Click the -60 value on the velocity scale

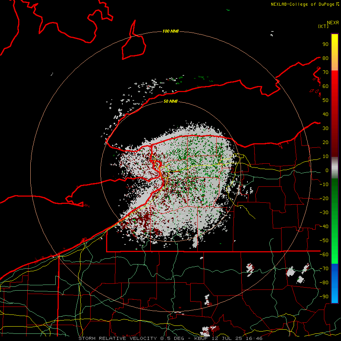(x=324, y=255)
